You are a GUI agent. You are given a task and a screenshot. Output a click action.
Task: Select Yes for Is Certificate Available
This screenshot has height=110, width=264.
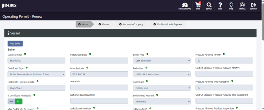[x=11, y=102]
